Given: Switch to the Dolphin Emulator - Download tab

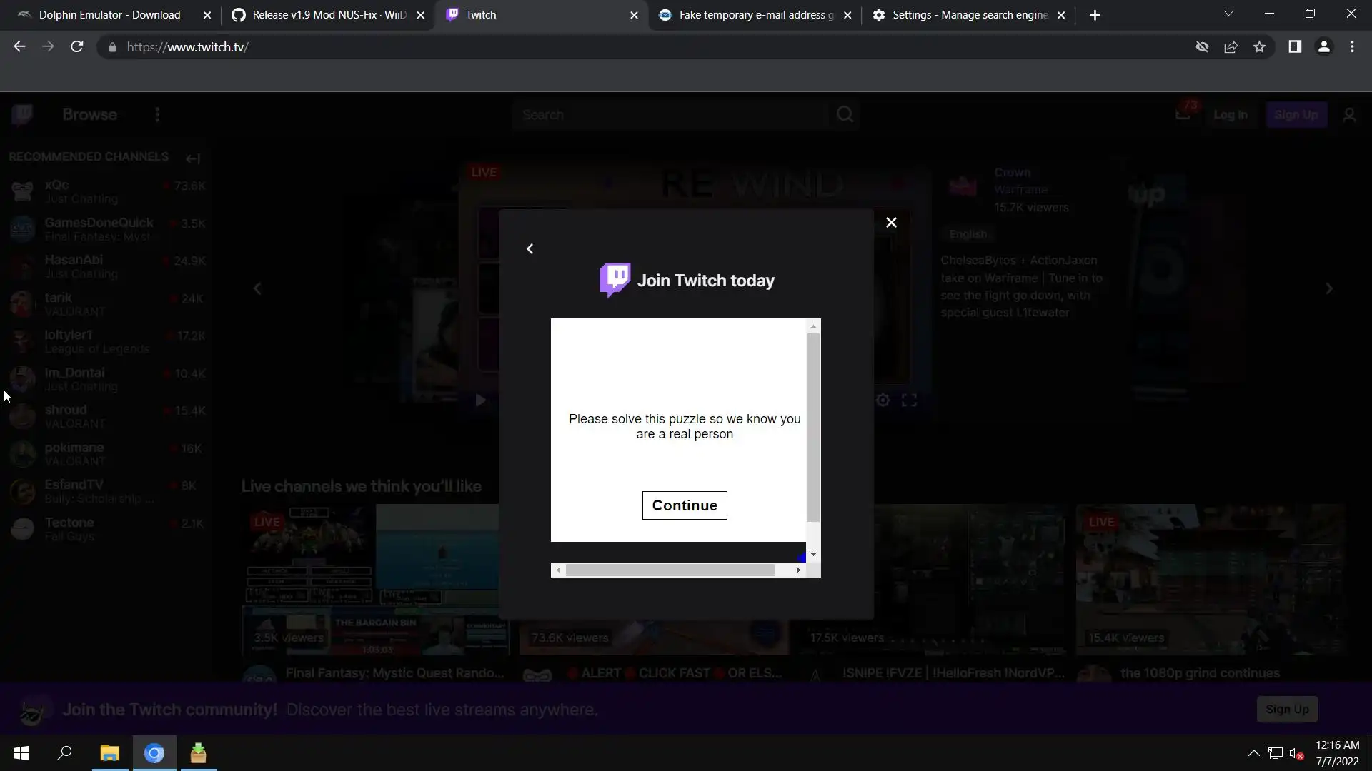Looking at the screenshot, I should point(109,15).
